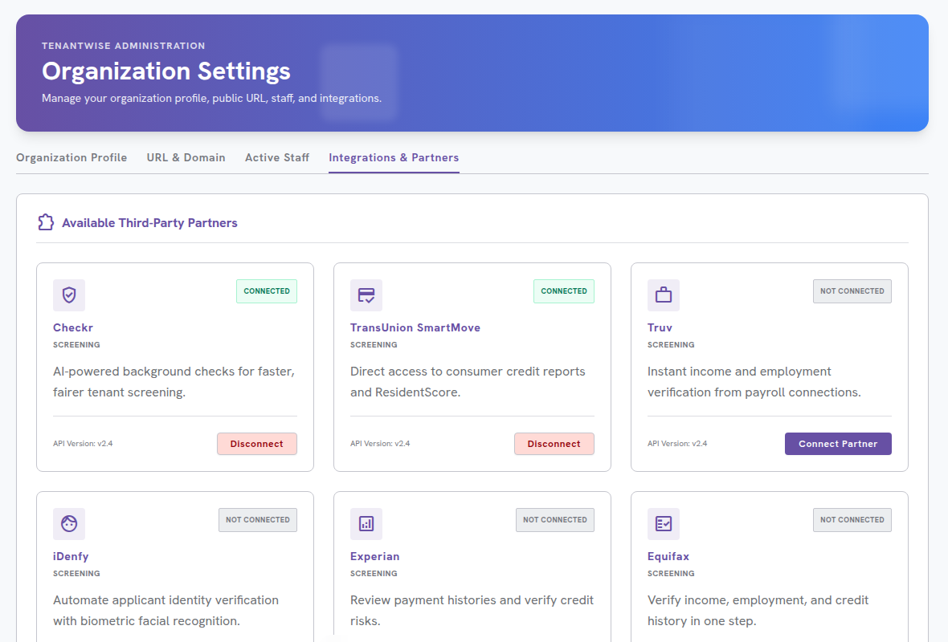Viewport: 948px width, 642px height.
Task: Click iDenfy NOT CONNECTED badge
Action: pyautogui.click(x=258, y=520)
